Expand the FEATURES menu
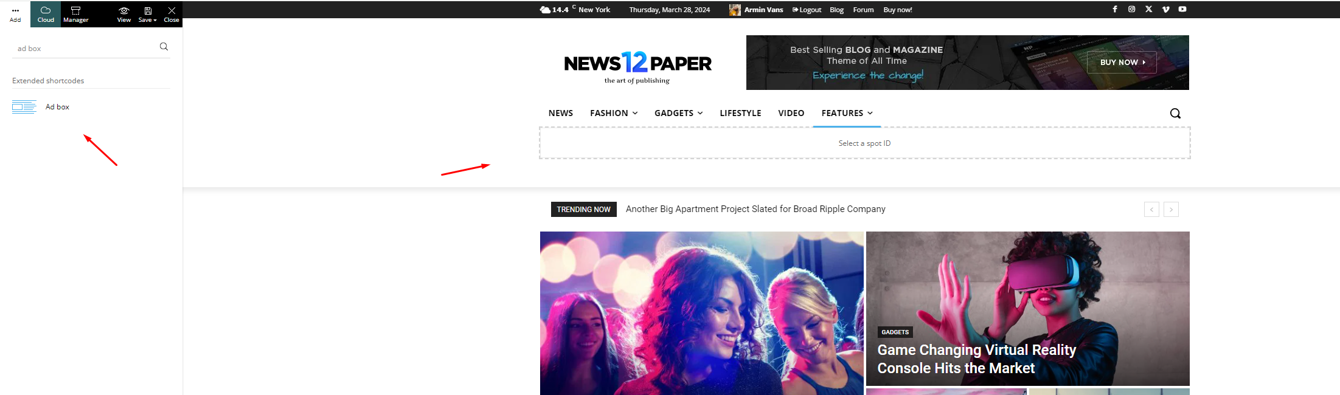 coord(847,113)
